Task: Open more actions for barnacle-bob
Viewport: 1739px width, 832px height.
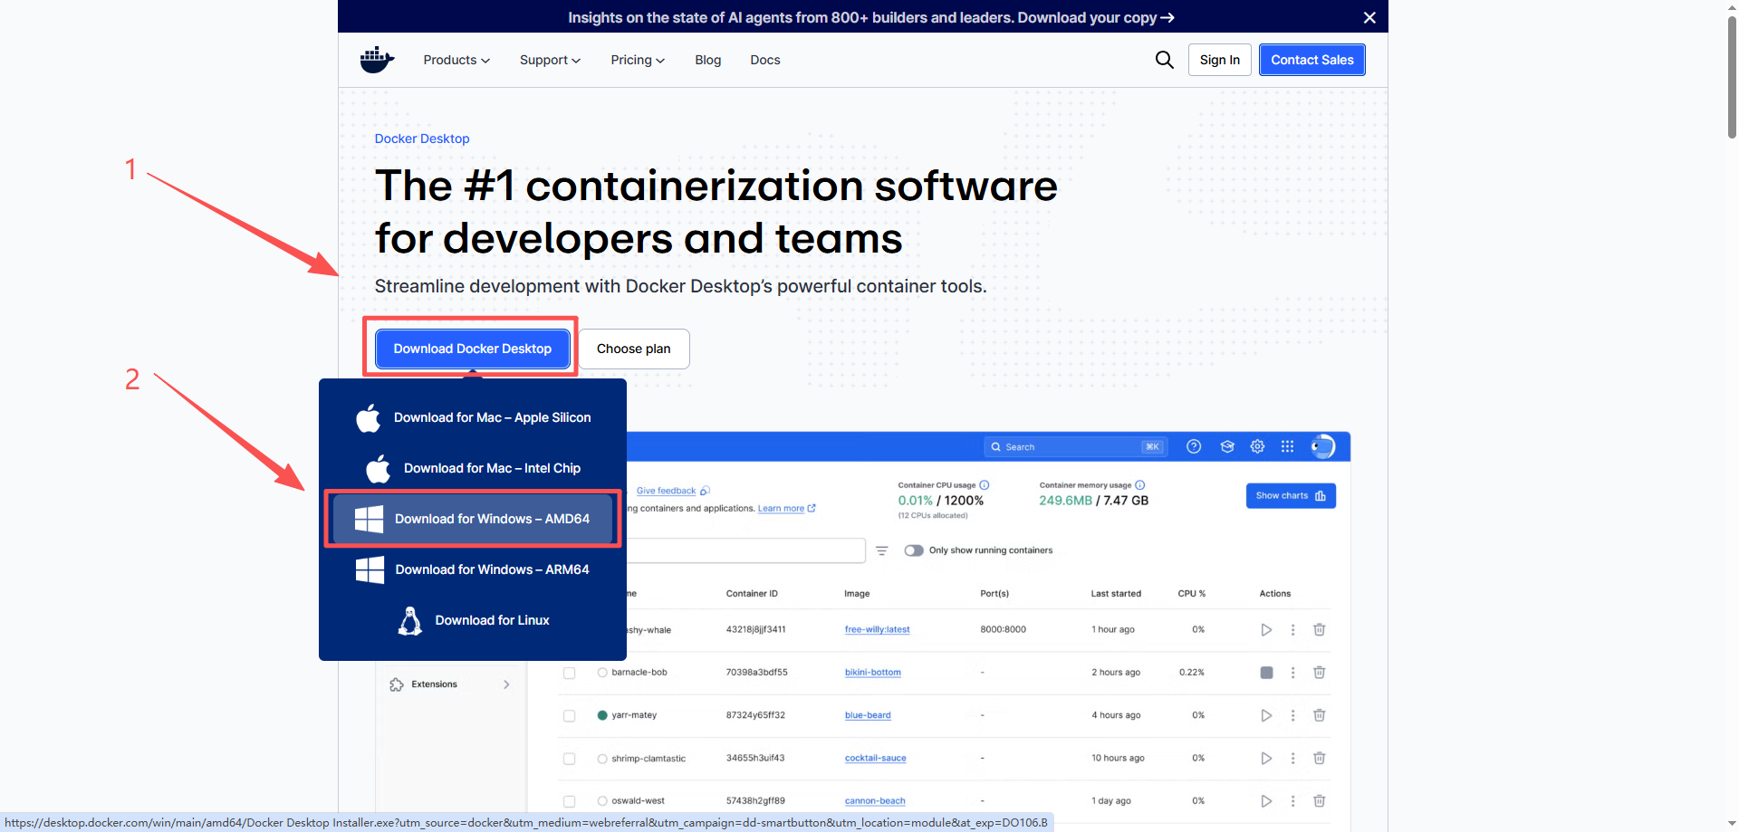Action: pos(1292,673)
